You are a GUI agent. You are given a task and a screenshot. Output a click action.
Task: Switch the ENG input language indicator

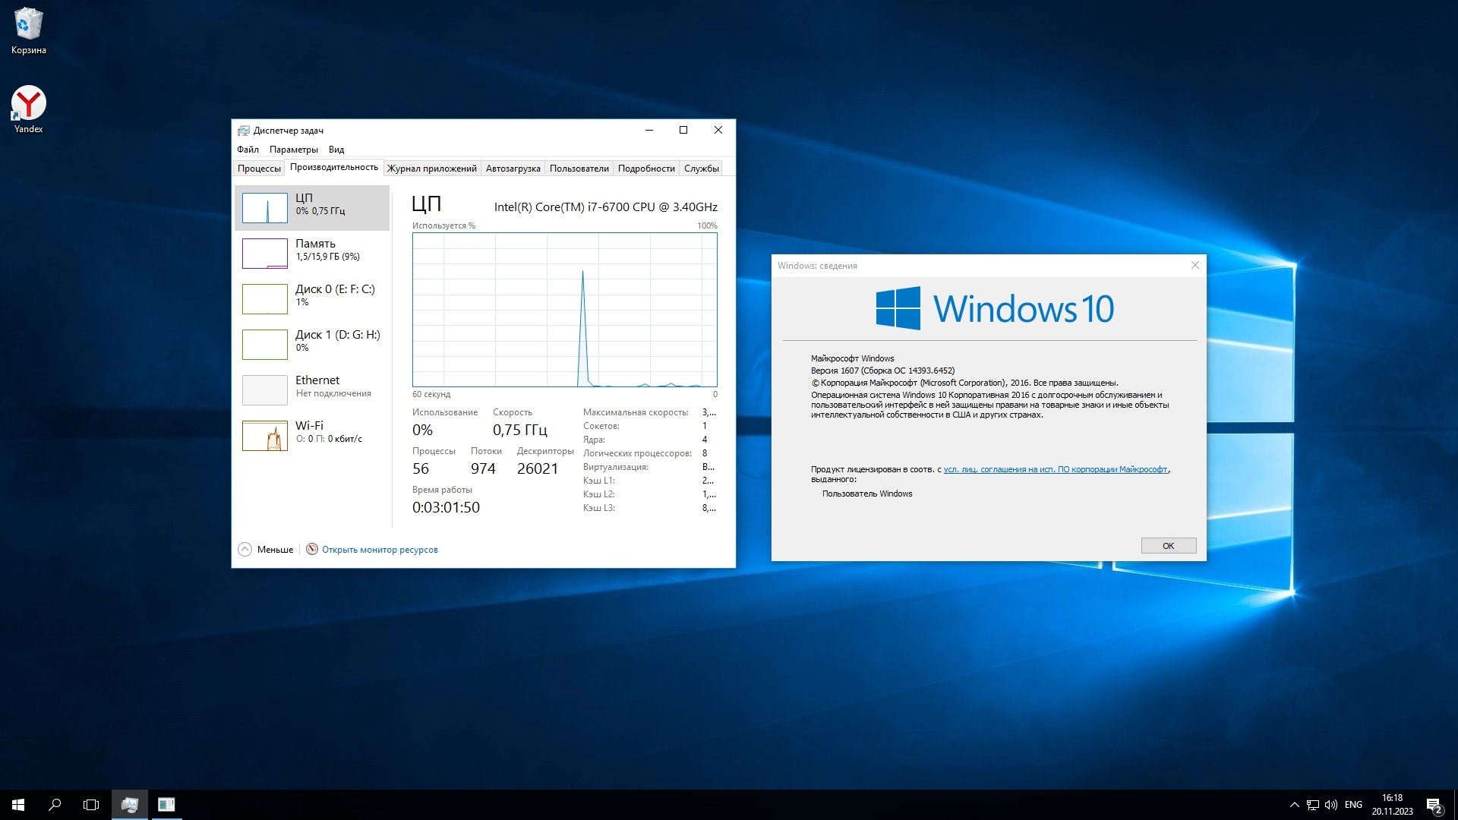(x=1353, y=805)
